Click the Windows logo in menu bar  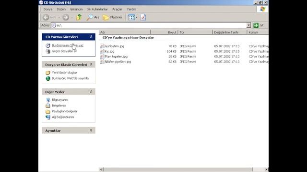(x=262, y=9)
